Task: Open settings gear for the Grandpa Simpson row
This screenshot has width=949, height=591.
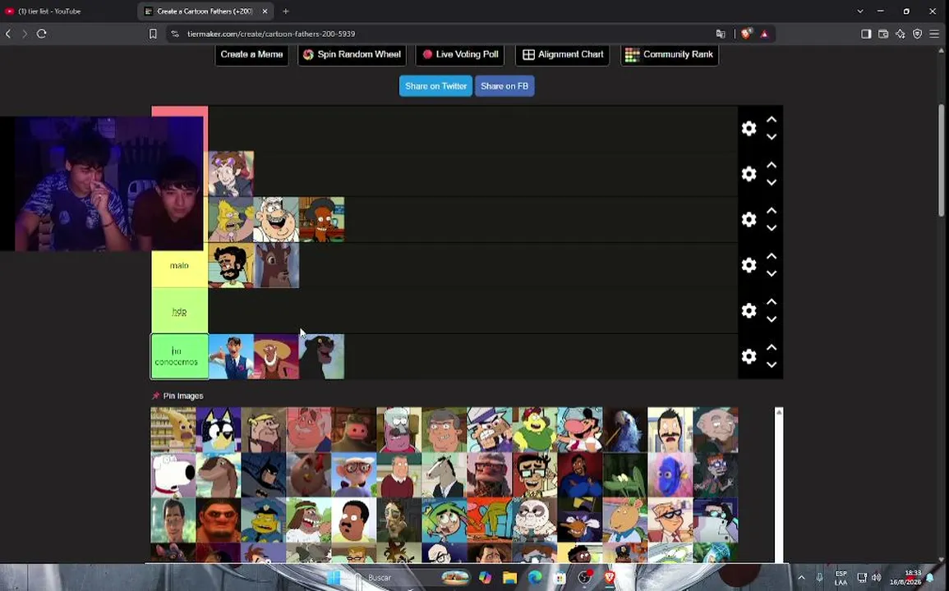Action: coord(749,219)
